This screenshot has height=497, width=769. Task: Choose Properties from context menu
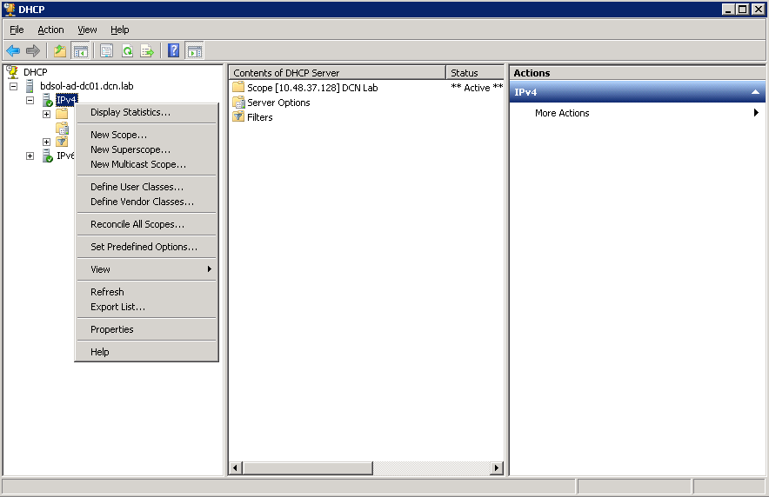(x=146, y=329)
